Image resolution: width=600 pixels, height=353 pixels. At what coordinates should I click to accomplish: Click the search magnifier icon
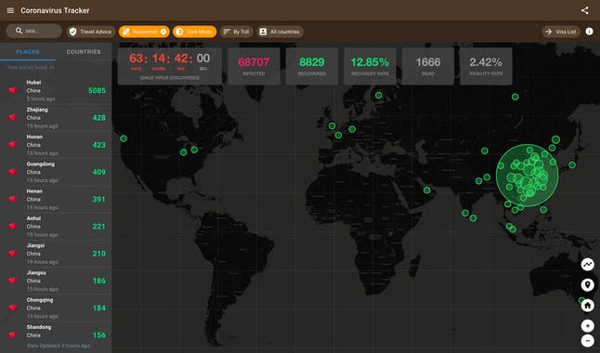click(x=19, y=31)
